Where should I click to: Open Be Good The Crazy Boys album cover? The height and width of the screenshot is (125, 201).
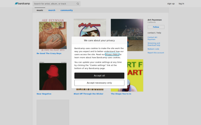(53, 35)
